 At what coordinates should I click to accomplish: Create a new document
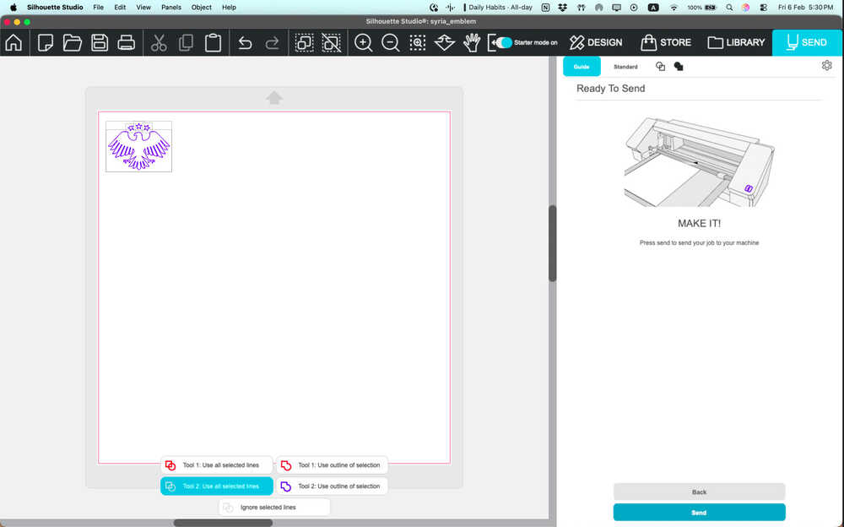(x=46, y=42)
